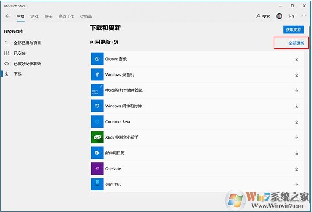The width and height of the screenshot is (312, 212).
Task: Open the search icon in the header
Action: coord(258,16)
